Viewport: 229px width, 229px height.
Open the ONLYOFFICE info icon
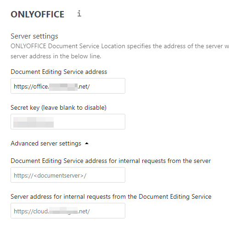[x=79, y=13]
